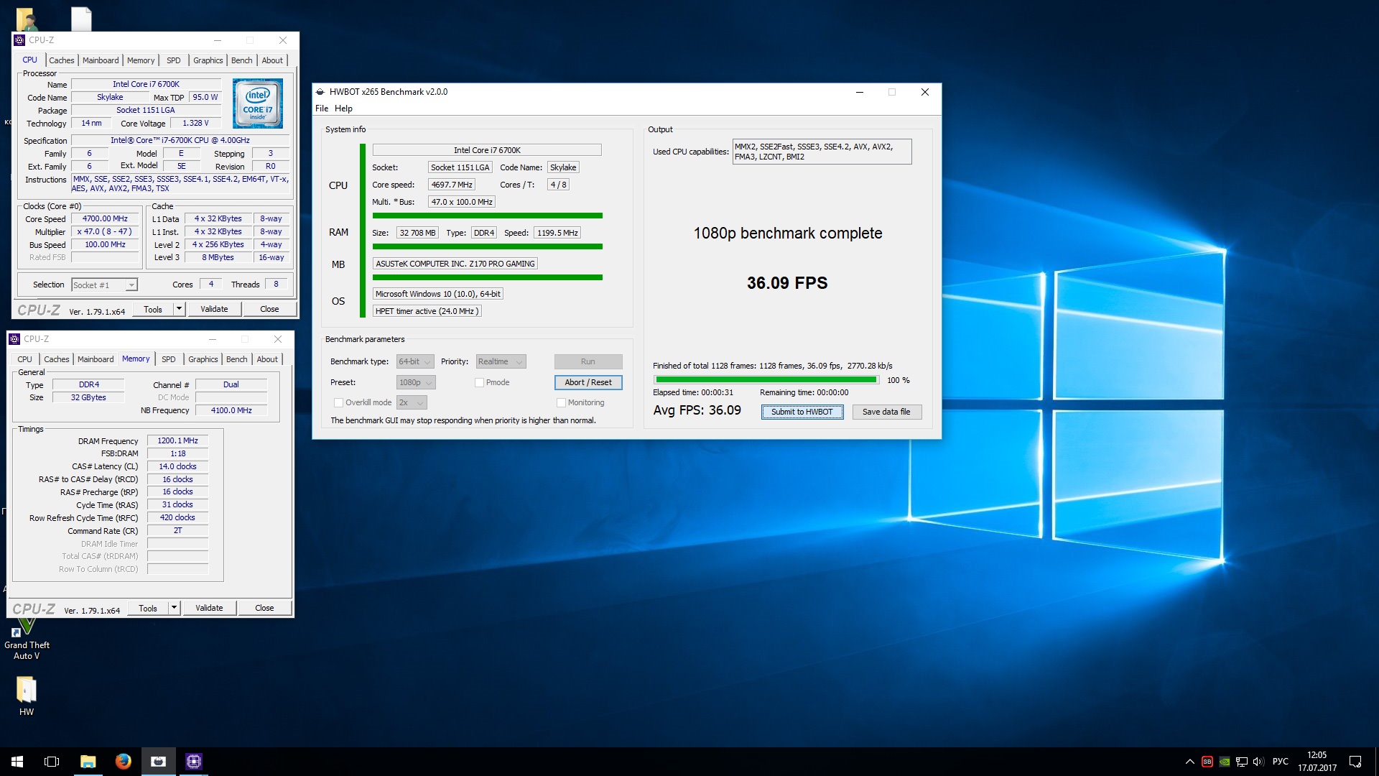Expand Tools arrow in CPU-Z Memory window
Viewport: 1379px width, 776px height.
174,608
